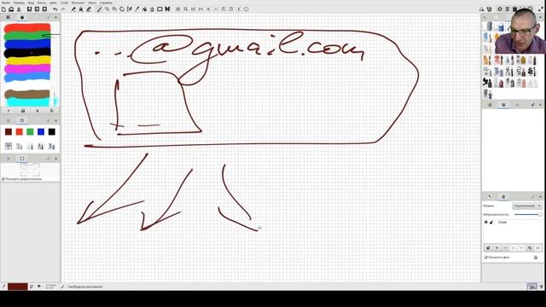Open the layers panel menu arrow
546x307 pixels.
pyautogui.click(x=540, y=197)
